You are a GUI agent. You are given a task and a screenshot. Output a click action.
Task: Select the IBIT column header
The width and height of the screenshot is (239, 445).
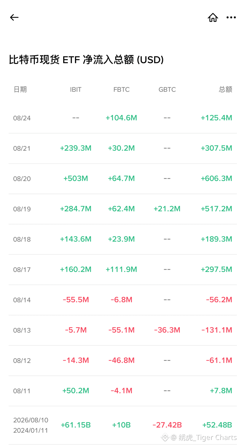76,89
